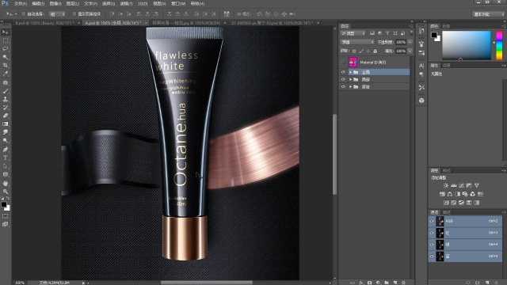Toggle the 显示变换控件 checkbox

click(74, 14)
